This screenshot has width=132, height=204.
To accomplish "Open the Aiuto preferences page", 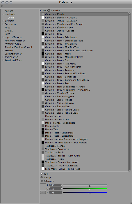I will (7, 27).
